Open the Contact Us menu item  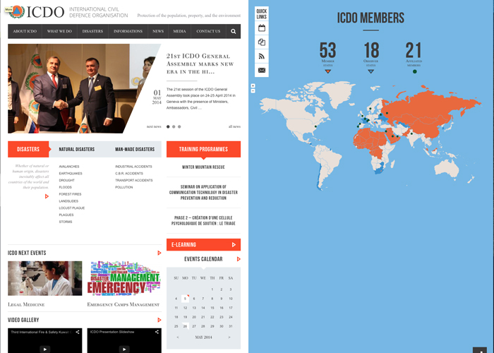tap(208, 31)
